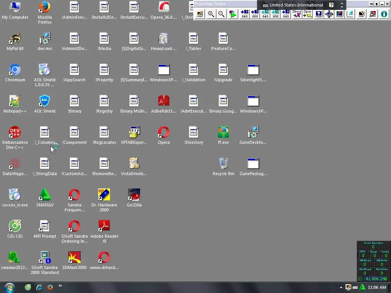This screenshot has width=391, height=293.
Task: Select the AdbeRdr11... installer icon
Action: click(164, 104)
